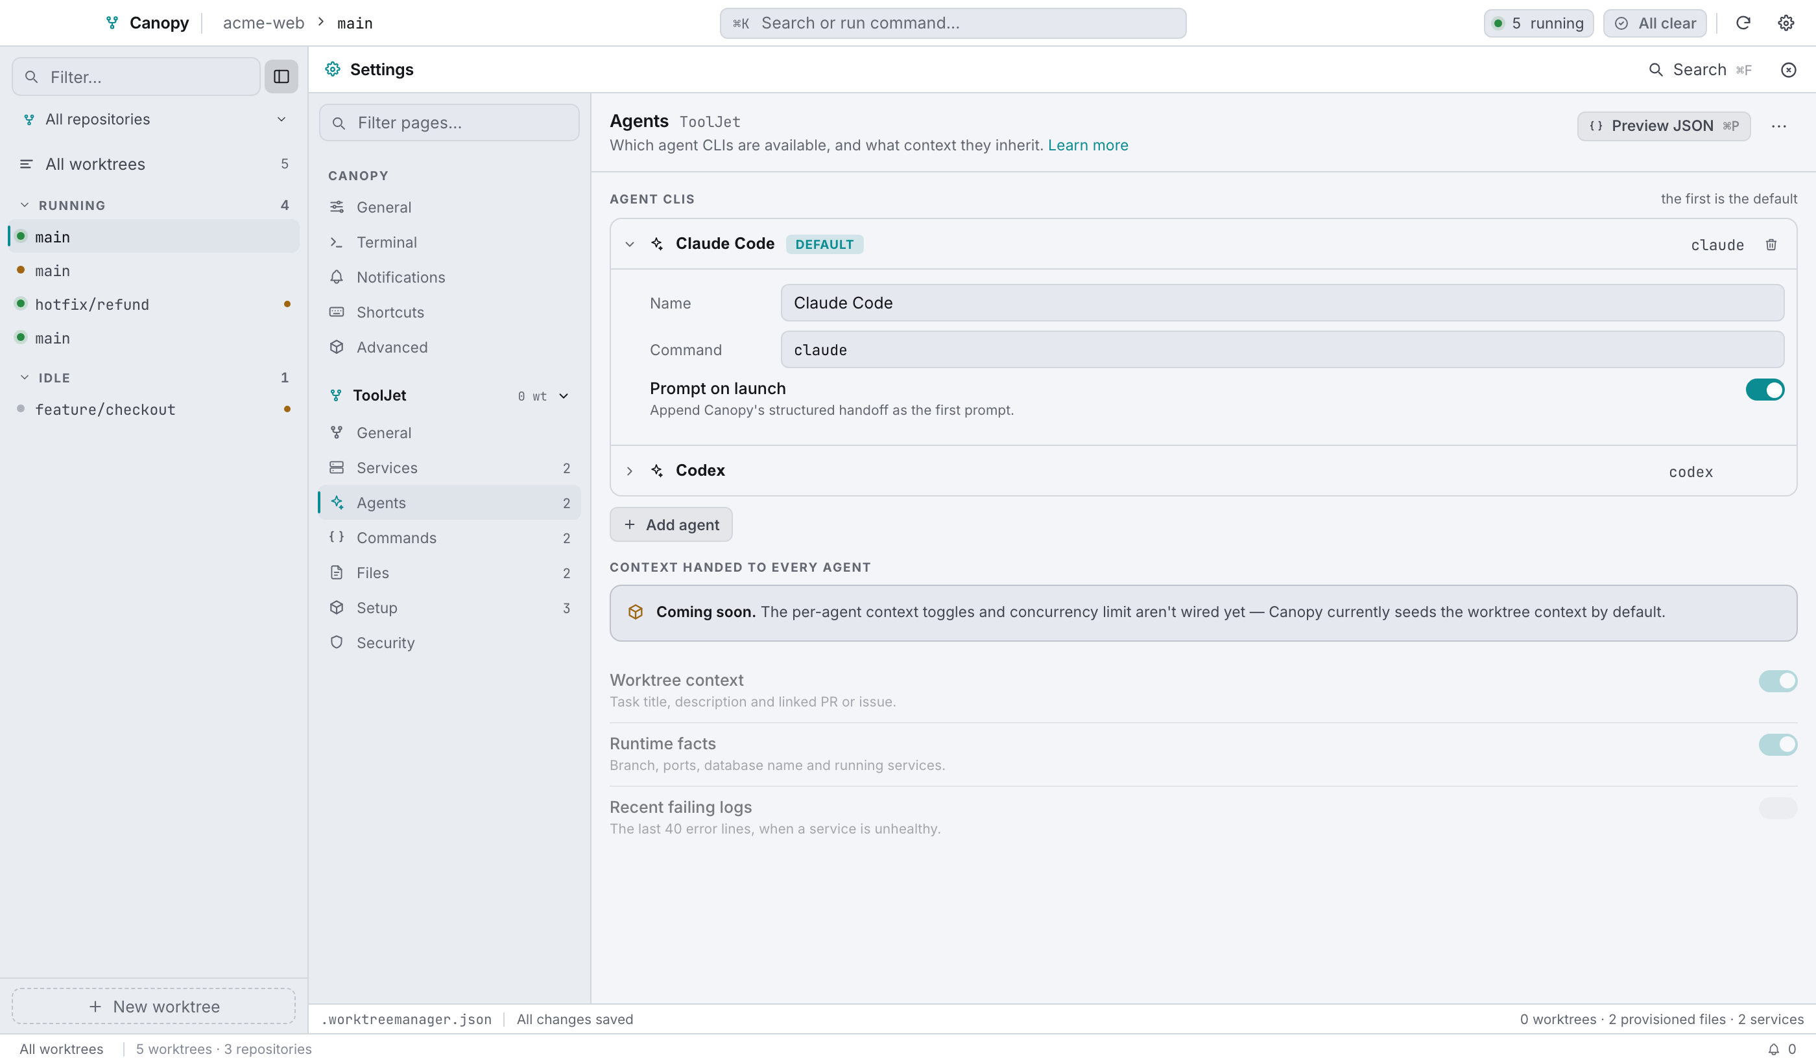The width and height of the screenshot is (1816, 1063).
Task: Open the Shortcuts settings page
Action: click(449, 312)
